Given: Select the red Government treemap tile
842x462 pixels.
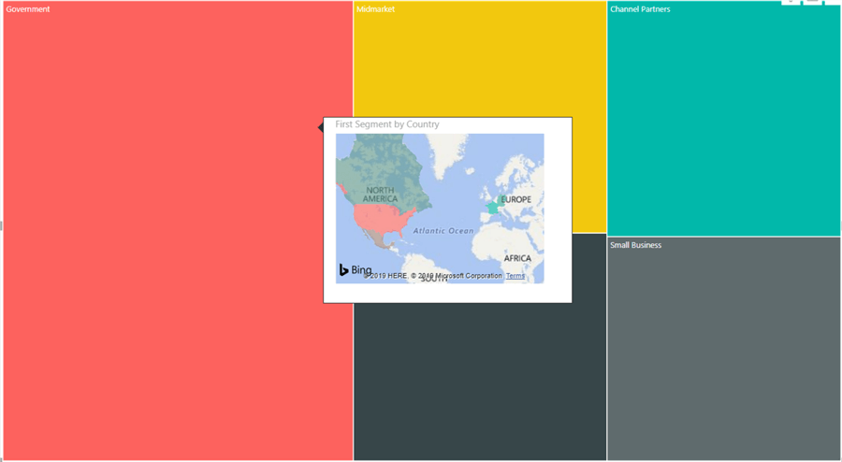Looking at the screenshot, I should pyautogui.click(x=178, y=231).
